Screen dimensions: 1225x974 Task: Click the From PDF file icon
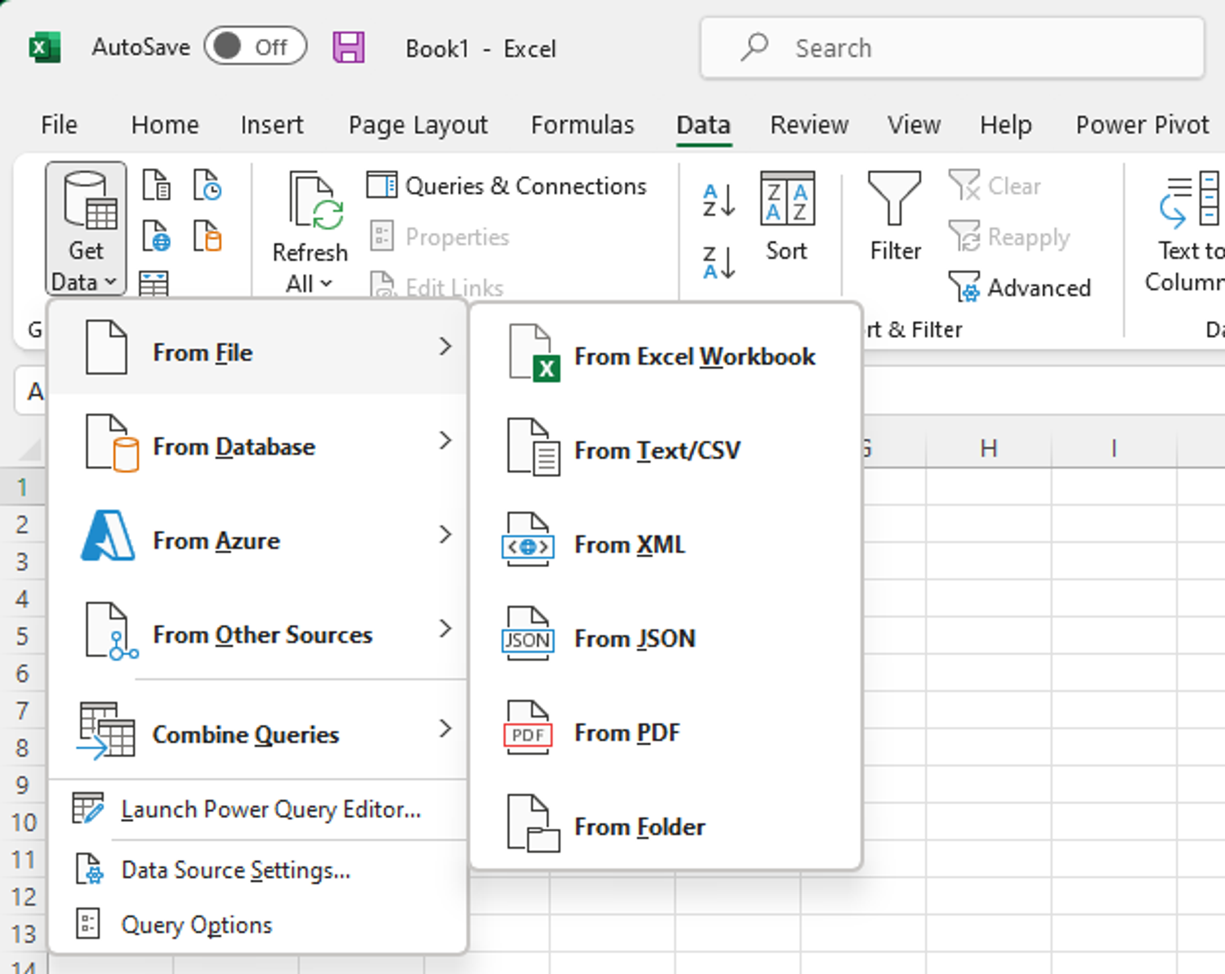528,728
